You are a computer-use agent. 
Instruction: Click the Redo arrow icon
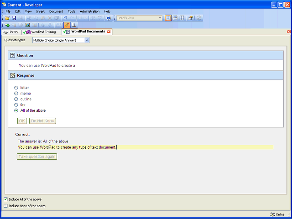[x=72, y=18]
